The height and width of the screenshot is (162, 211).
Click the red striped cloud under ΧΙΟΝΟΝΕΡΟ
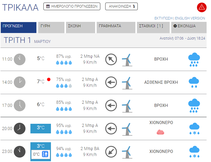click(x=160, y=132)
